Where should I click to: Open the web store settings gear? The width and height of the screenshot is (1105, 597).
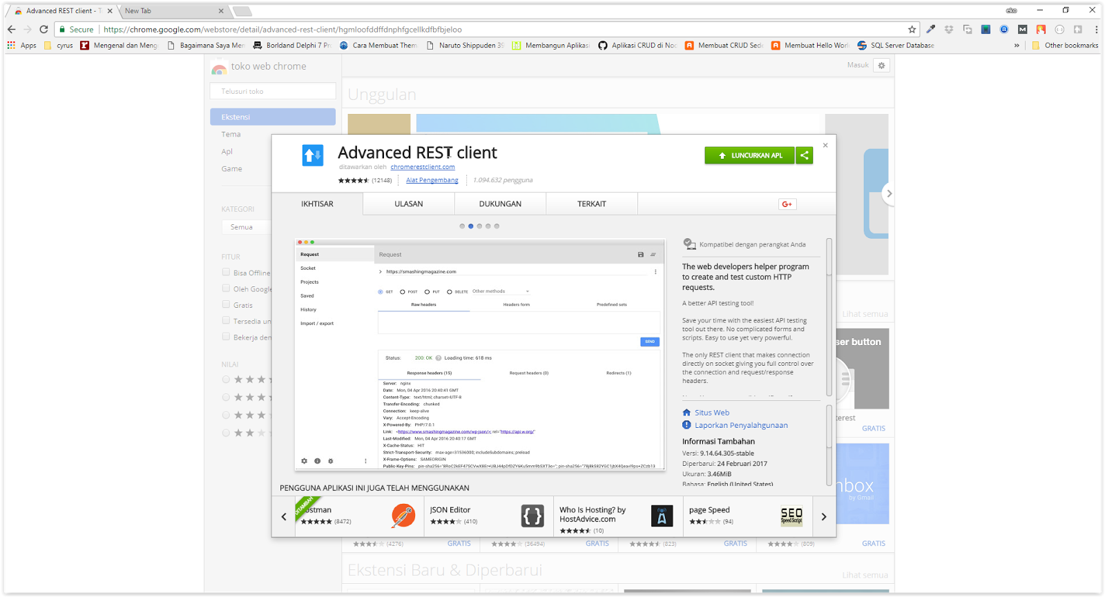click(881, 65)
